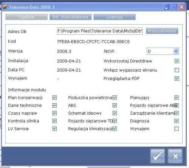Click the Data PC date value

69,70
